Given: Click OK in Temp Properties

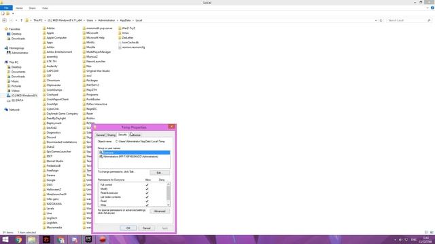Looking at the screenshot, I should pyautogui.click(x=128, y=228).
